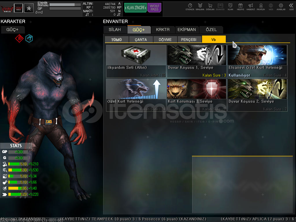Select the teal wolf power icon
The width and height of the screenshot is (296, 222).
(29, 38)
